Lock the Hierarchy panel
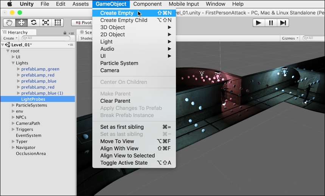 [x=65, y=33]
